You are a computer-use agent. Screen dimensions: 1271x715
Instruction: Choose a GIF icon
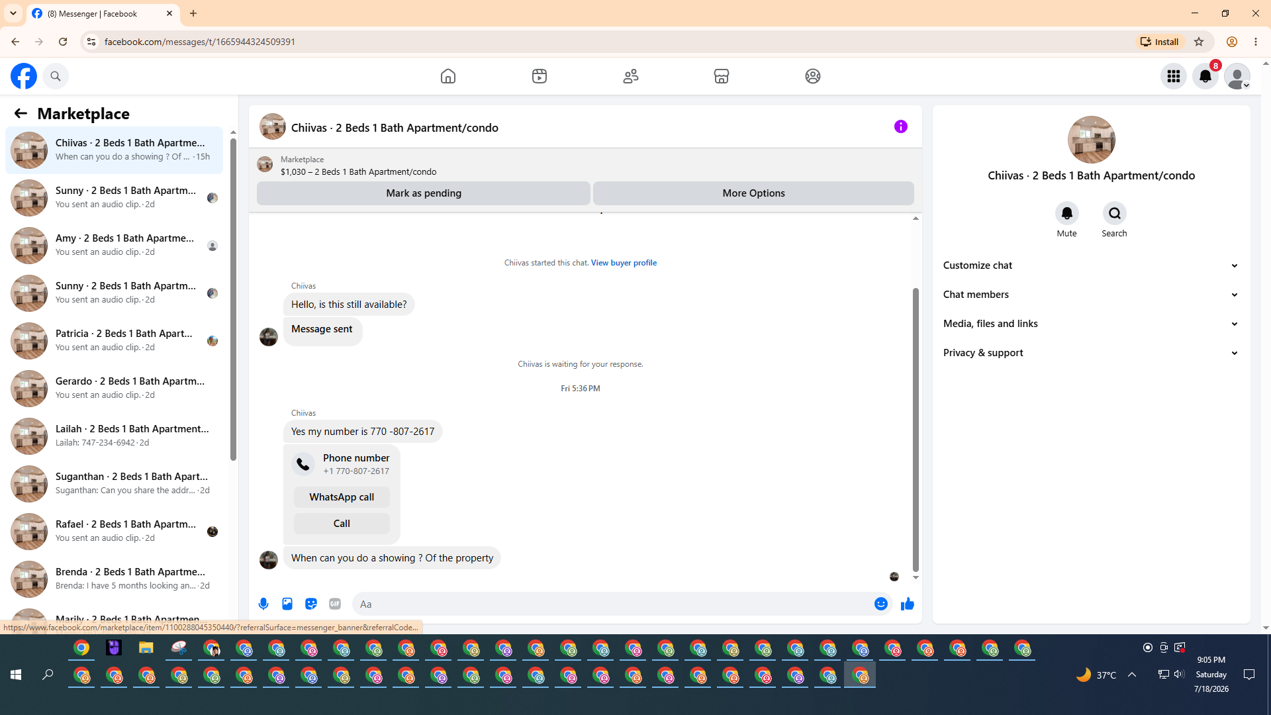click(335, 604)
